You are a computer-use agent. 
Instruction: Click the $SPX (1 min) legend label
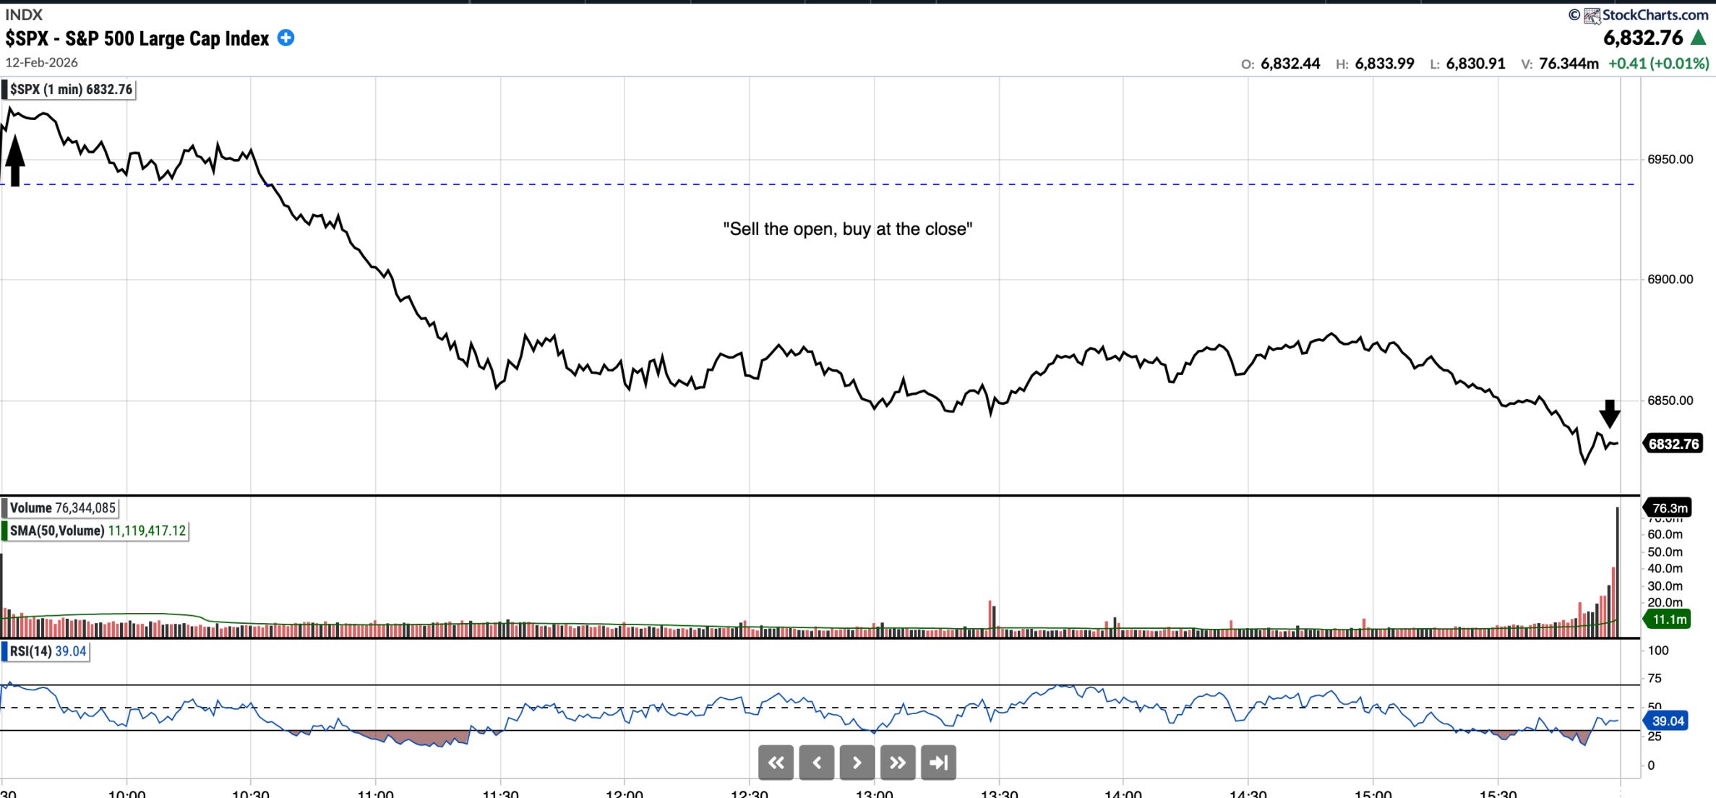pos(70,90)
